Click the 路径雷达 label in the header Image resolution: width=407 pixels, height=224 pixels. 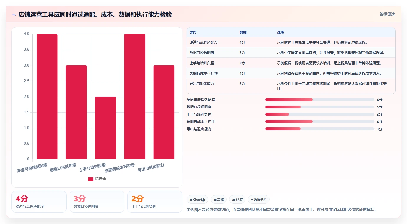click(387, 14)
